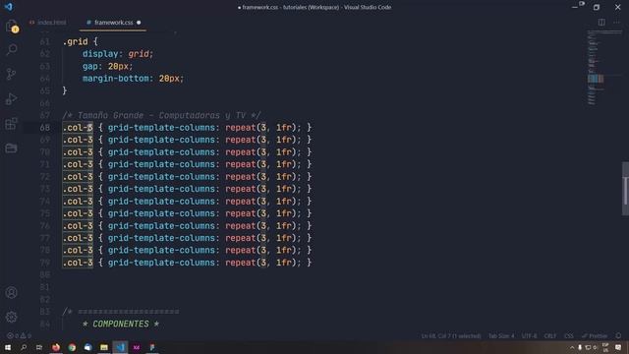The height and width of the screenshot is (354, 629).
Task: Click the microphone tray icon
Action: [x=580, y=347]
